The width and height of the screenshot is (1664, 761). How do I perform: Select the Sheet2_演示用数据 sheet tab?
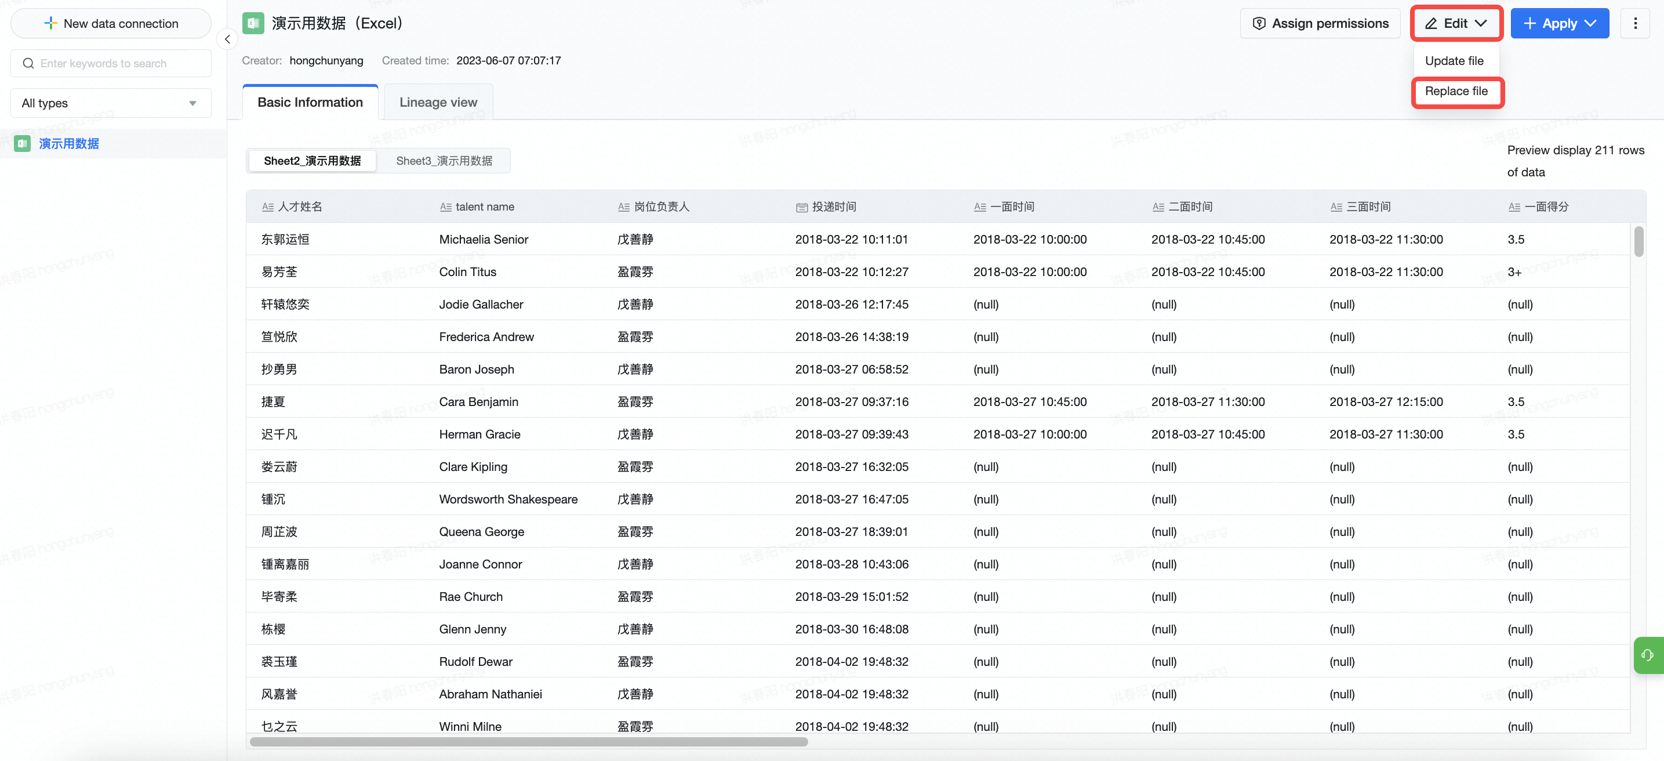312,161
